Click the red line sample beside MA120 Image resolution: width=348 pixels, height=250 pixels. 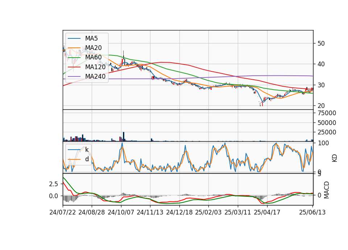[74, 67]
